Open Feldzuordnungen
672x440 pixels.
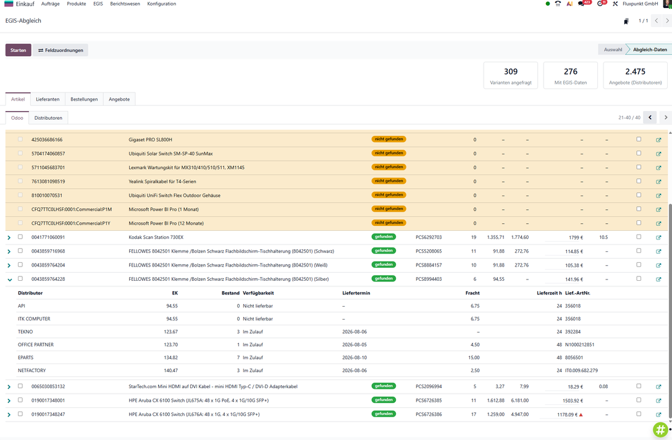pos(61,50)
